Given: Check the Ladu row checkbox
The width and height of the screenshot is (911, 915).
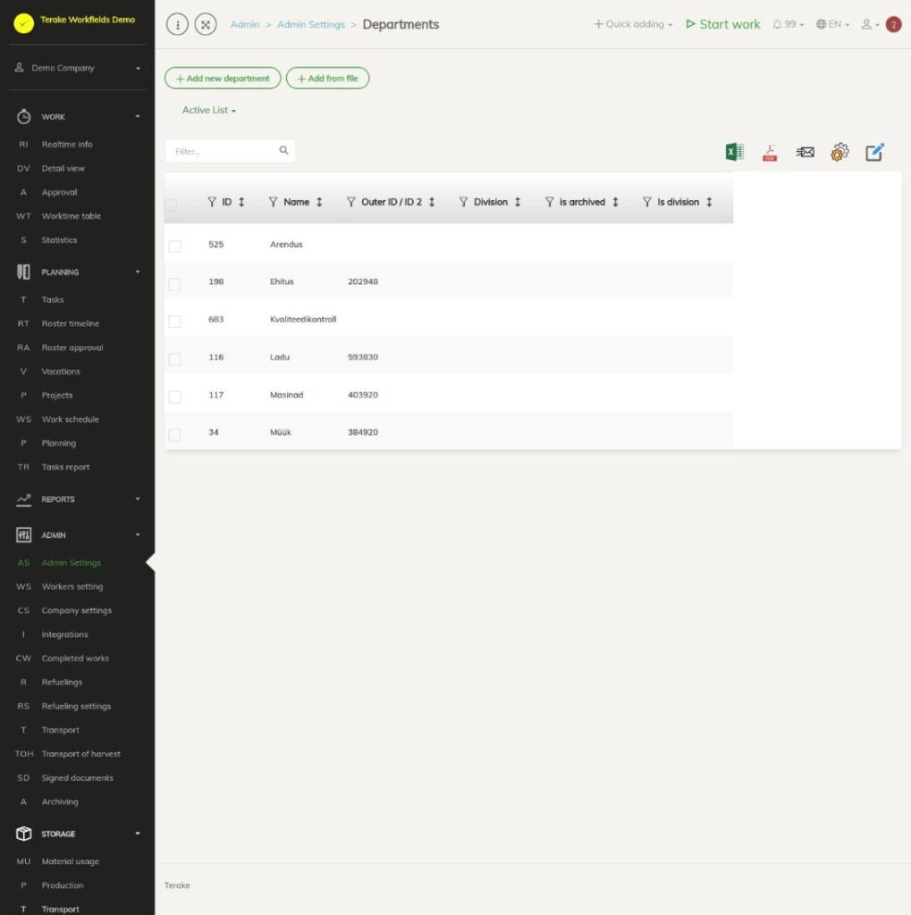Looking at the screenshot, I should pos(174,359).
